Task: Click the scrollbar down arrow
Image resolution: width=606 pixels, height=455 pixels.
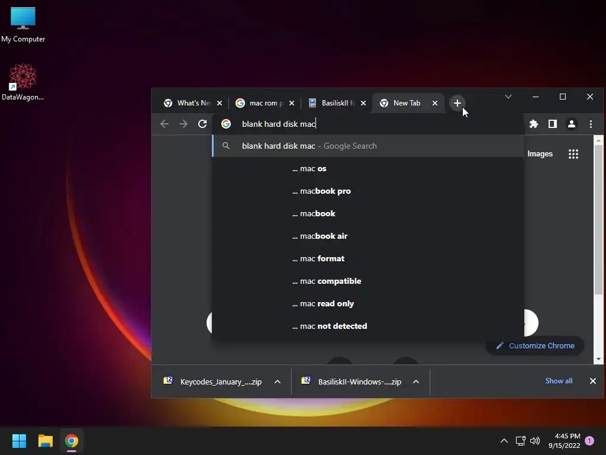Action: 598,359
